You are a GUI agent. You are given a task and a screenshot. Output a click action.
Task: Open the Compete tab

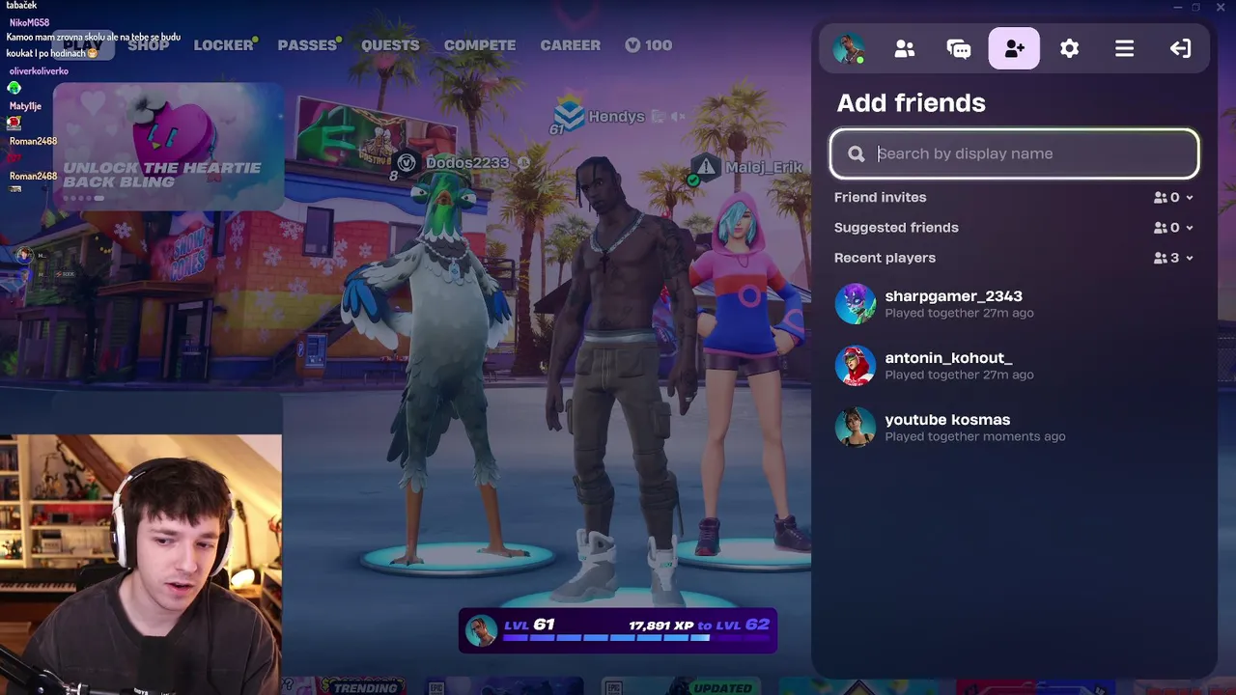click(480, 45)
